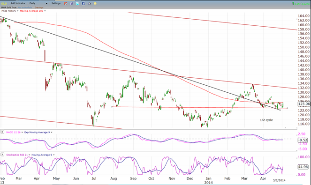Share chart via Twitter icon
This screenshot has width=311, height=185.
click(77, 4)
